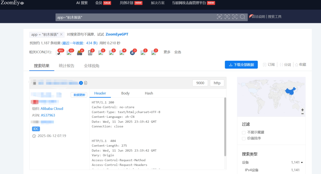Click 更多 to show more icons
Screen dimensions: 321x174
coord(167,52)
